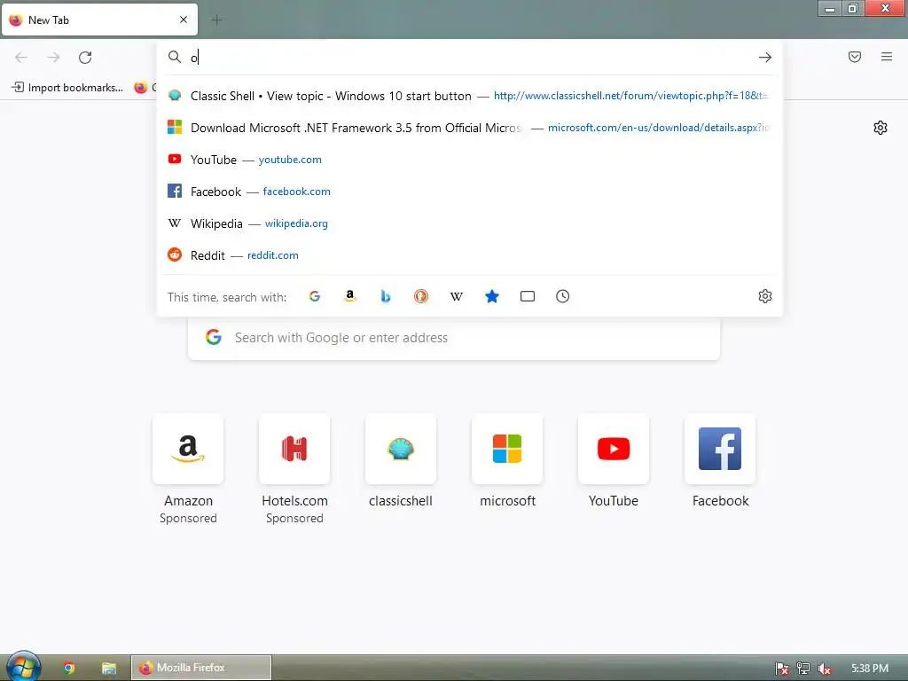This screenshot has height=681, width=908.
Task: Open search settings gear in dropdown
Action: pyautogui.click(x=765, y=296)
